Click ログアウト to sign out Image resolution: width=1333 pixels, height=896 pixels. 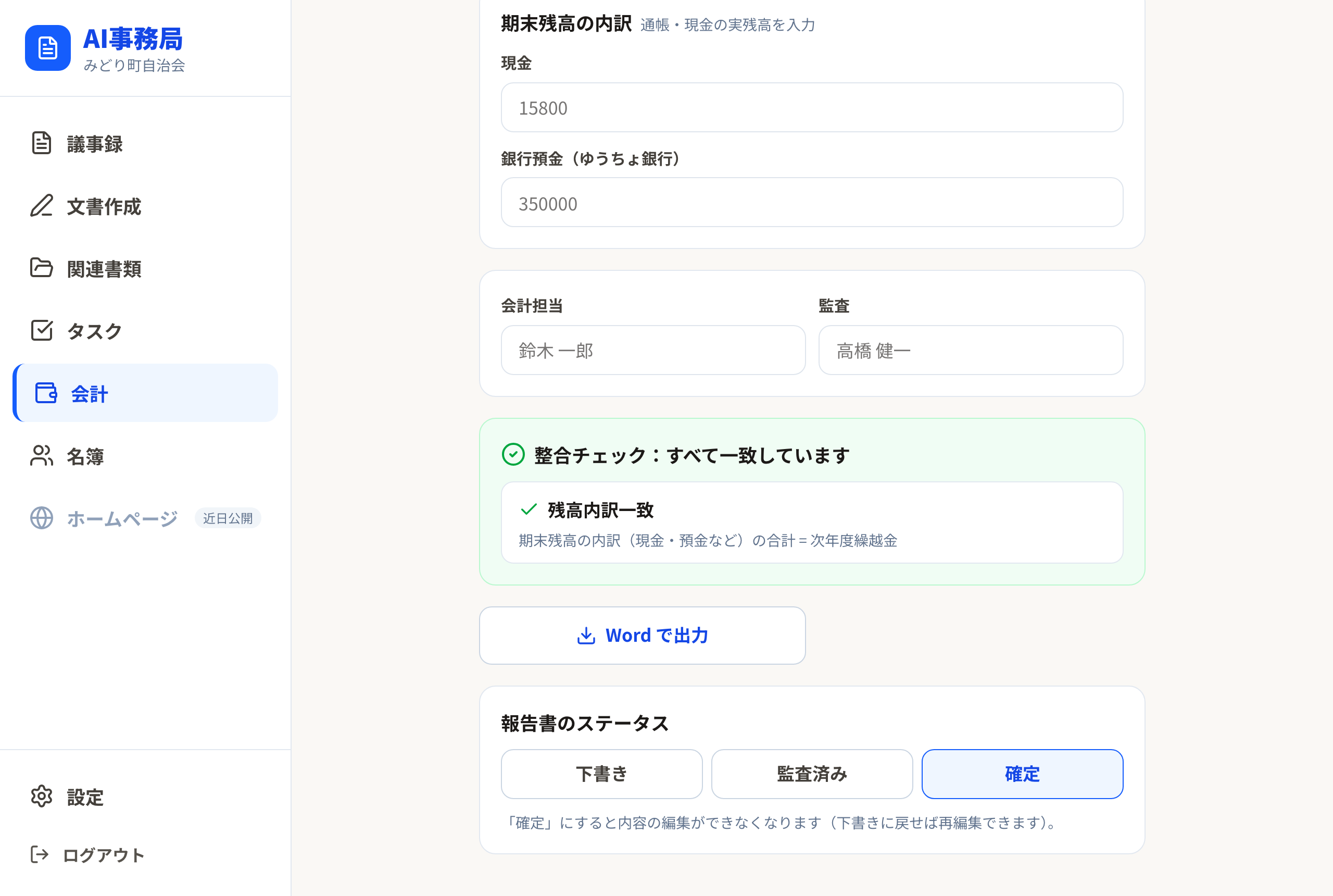point(145,855)
